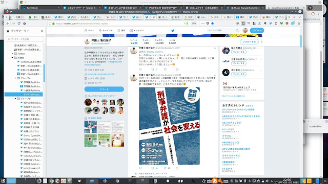Collapse the グループA bookmarks folder

15,78
